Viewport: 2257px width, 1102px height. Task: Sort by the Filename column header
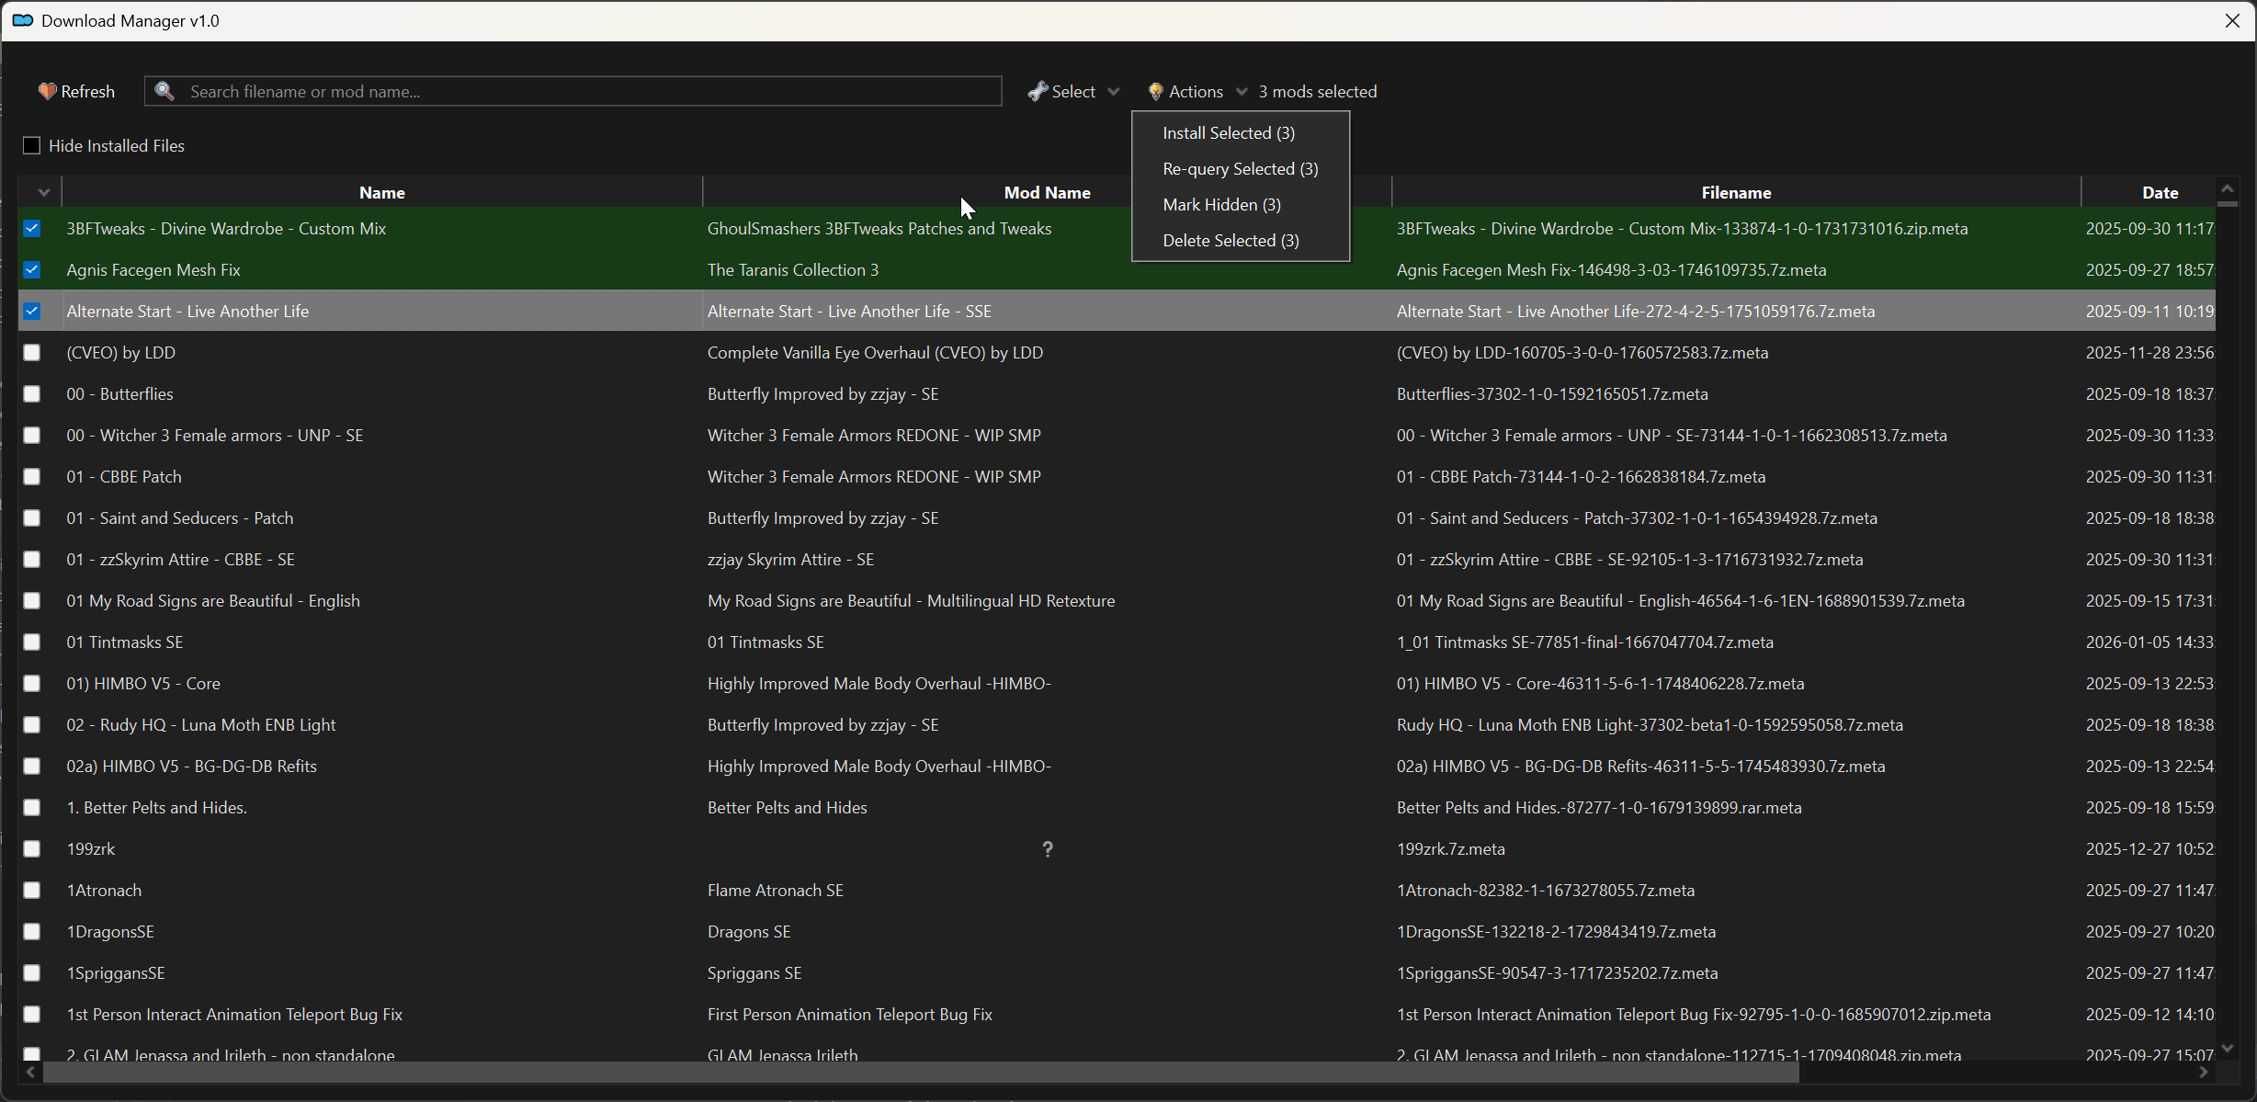click(x=1735, y=192)
